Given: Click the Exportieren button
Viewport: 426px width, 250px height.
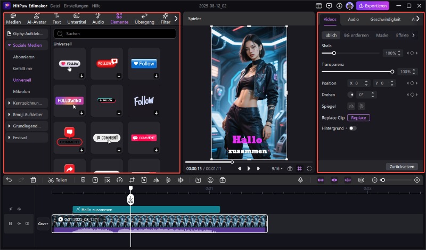Looking at the screenshot, I should [x=372, y=6].
